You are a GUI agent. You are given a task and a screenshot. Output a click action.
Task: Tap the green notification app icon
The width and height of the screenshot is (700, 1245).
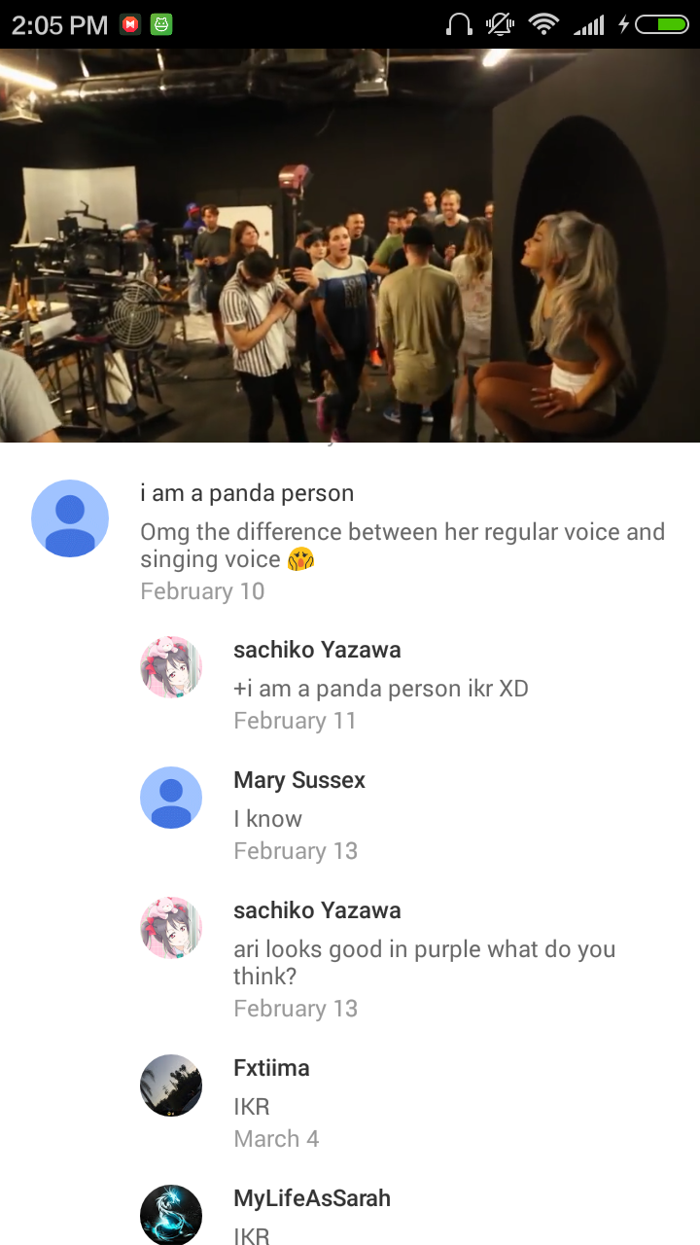point(161,25)
